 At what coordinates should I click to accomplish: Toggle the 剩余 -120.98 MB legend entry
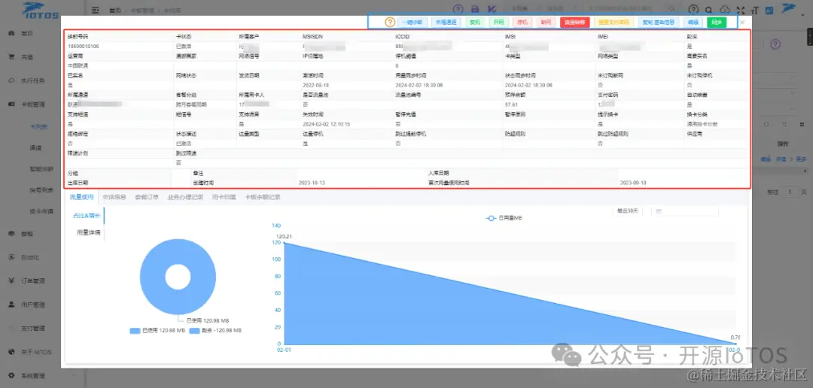(215, 330)
